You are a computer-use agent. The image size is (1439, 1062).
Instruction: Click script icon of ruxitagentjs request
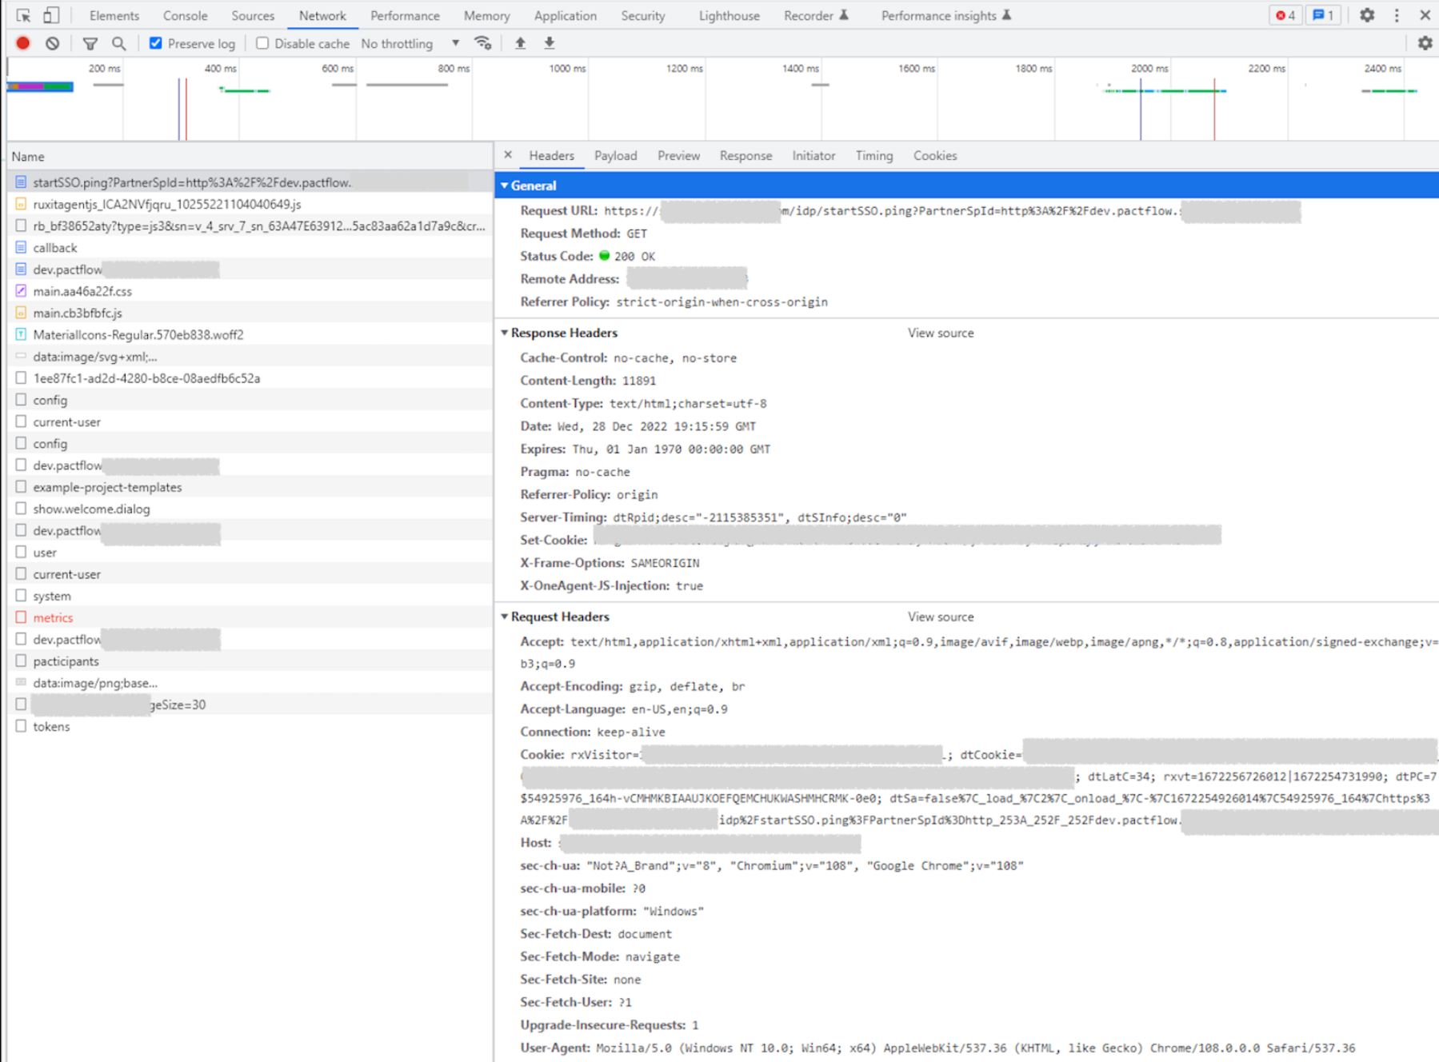(x=21, y=204)
